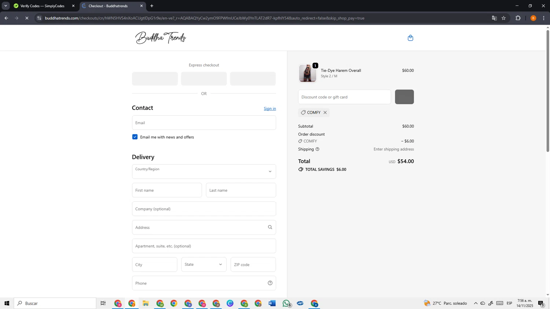Apply the discount code button
Screen dimensions: 550x309
404,97
